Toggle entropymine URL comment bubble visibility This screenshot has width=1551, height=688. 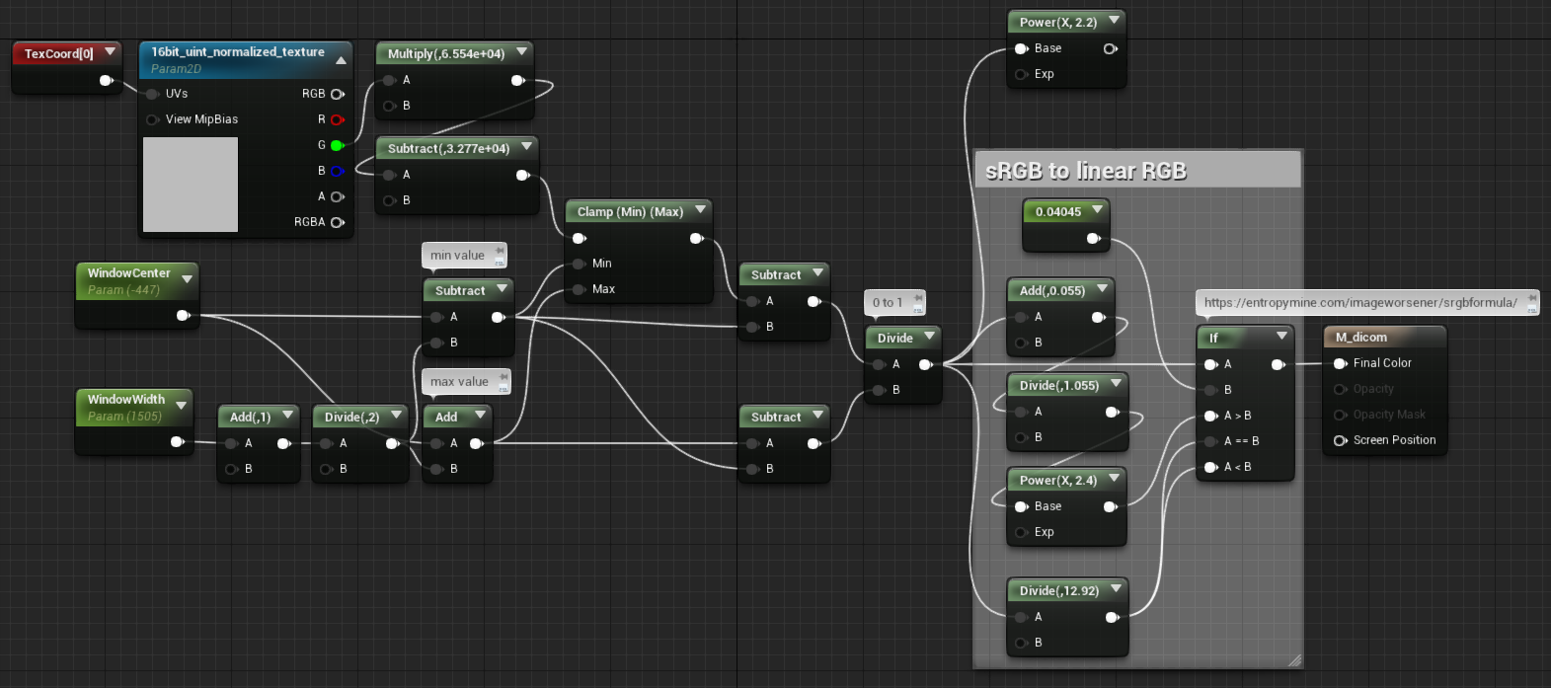[x=1532, y=309]
